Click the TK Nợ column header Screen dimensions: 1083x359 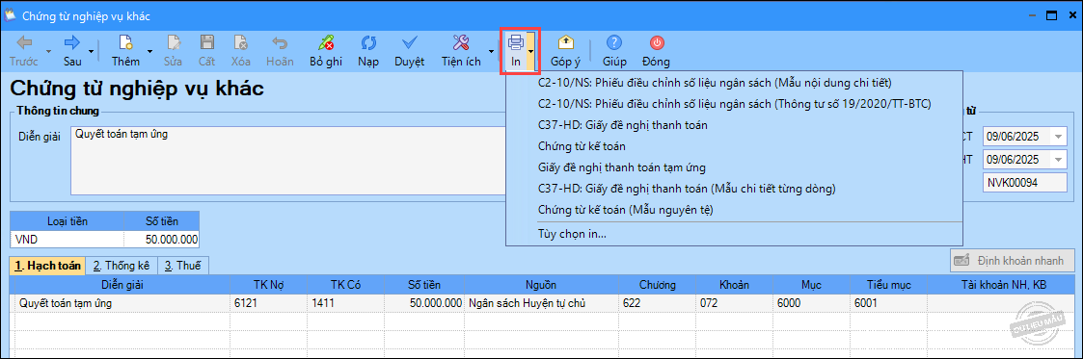pos(269,285)
